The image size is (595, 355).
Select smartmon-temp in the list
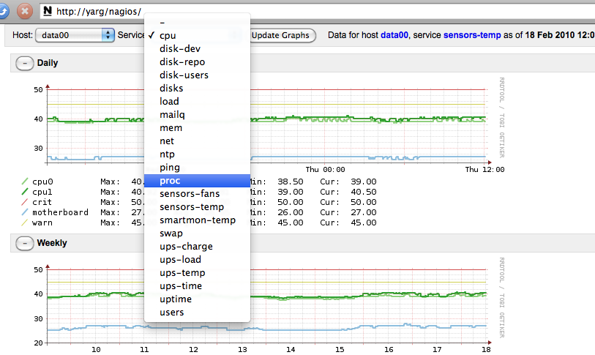(197, 220)
